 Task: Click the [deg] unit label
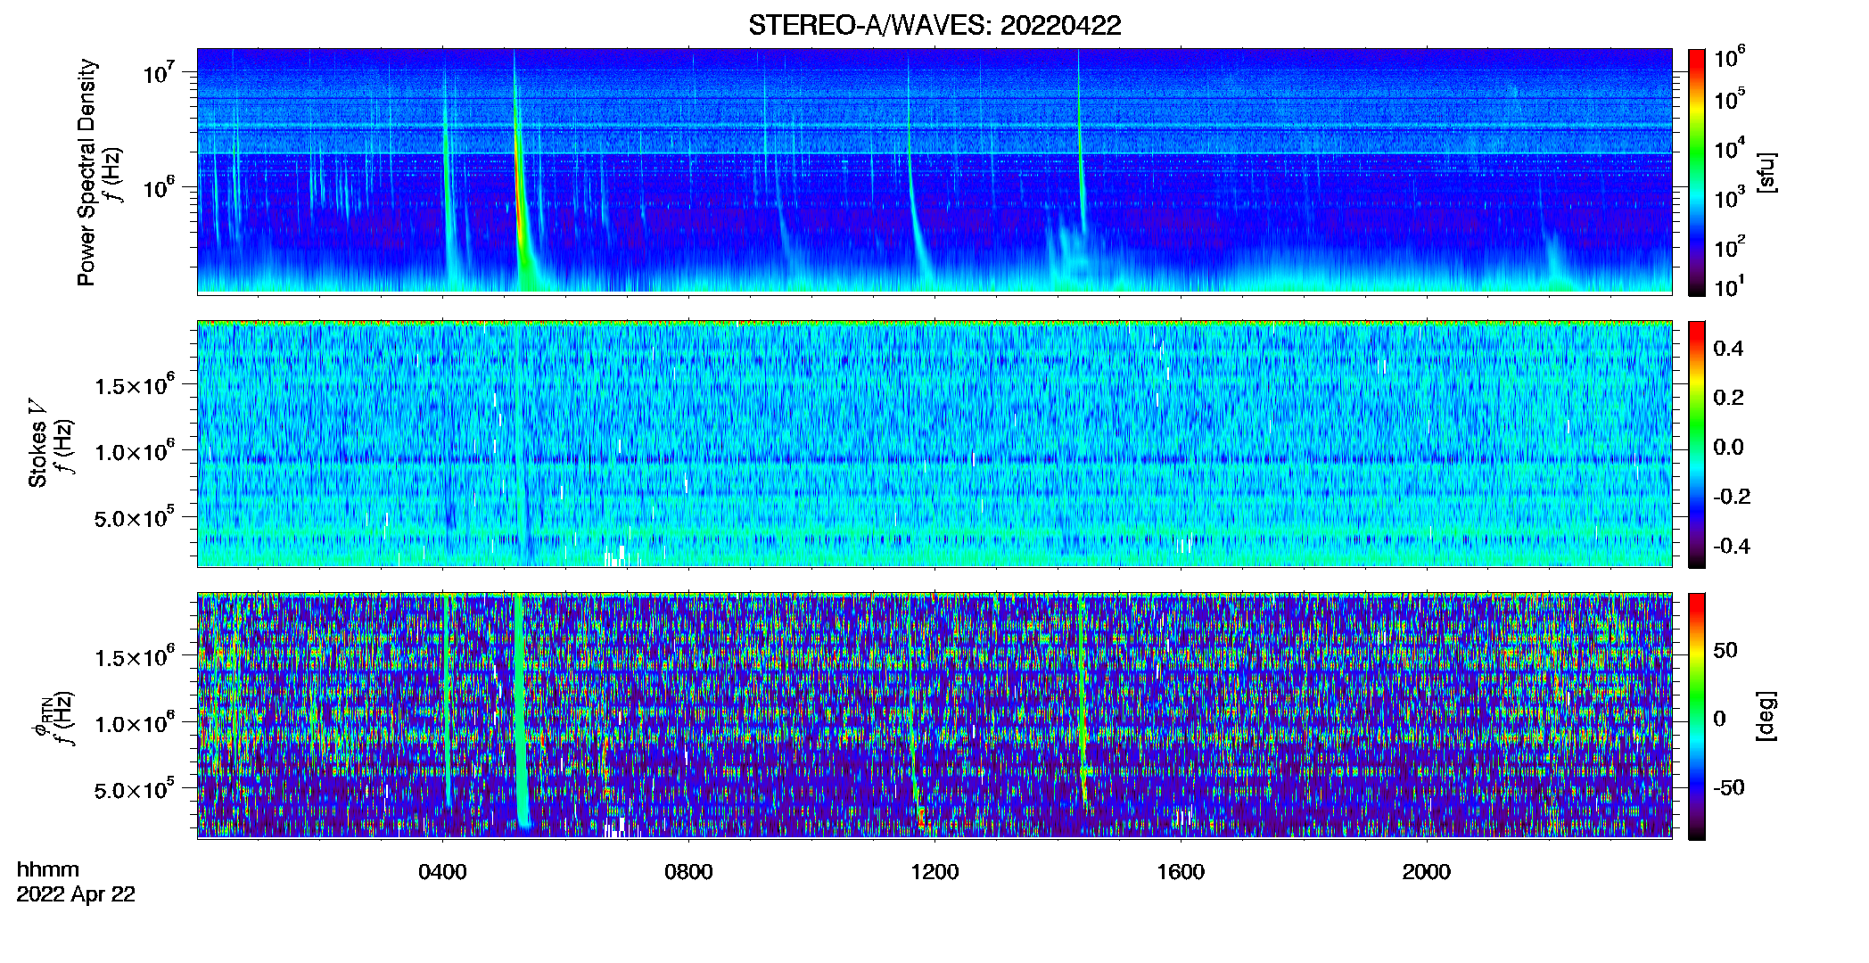click(x=1766, y=716)
